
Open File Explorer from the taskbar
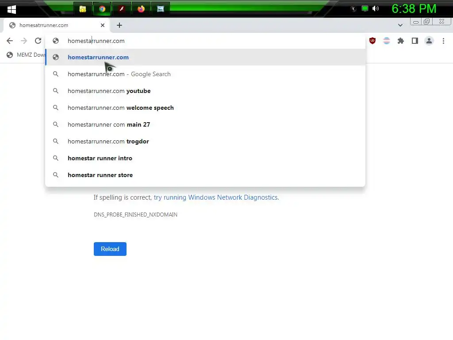(x=83, y=9)
